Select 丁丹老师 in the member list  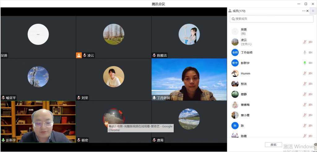pyautogui.click(x=246, y=53)
